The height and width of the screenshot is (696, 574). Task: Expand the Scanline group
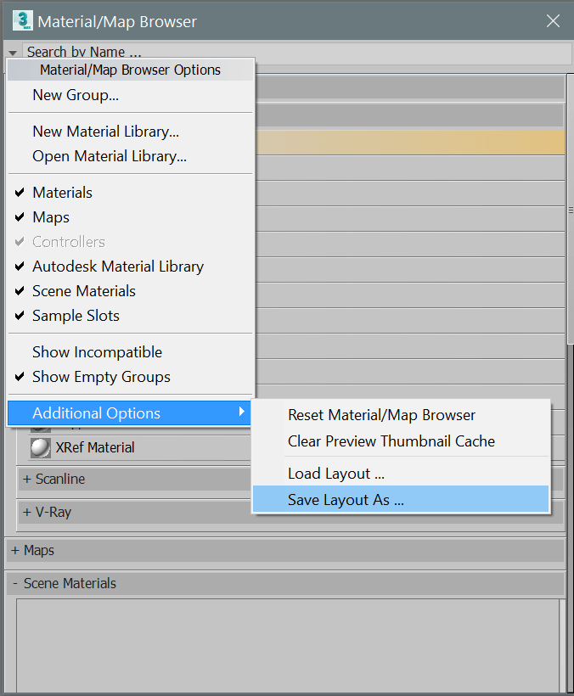click(134, 479)
